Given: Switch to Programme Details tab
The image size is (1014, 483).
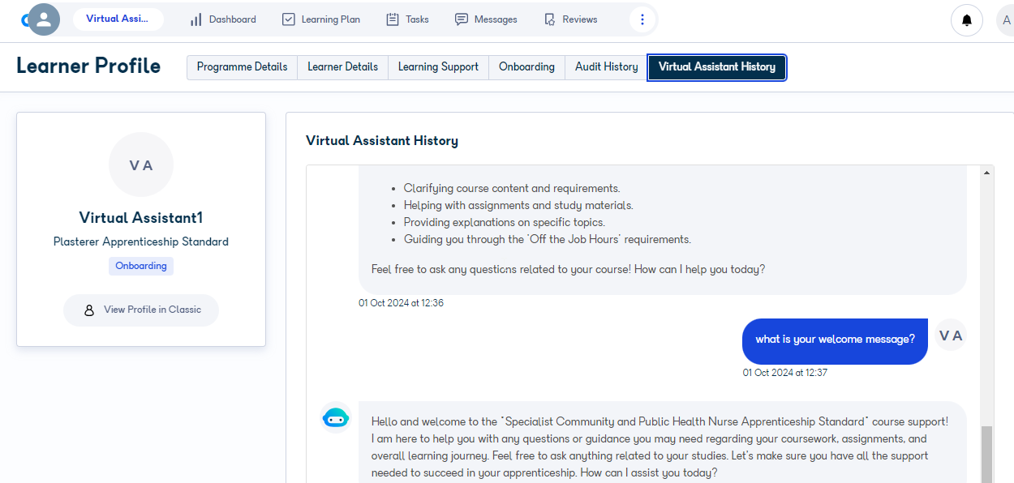Looking at the screenshot, I should tap(242, 67).
